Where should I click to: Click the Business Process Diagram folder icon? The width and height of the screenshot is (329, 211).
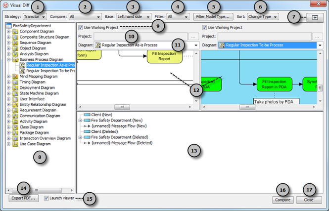pos(15,60)
